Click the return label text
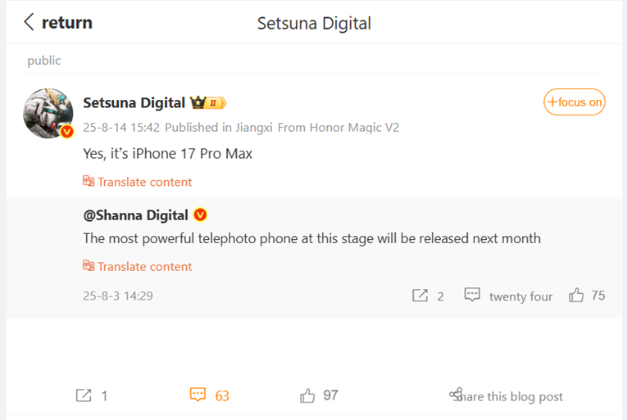 click(x=67, y=22)
